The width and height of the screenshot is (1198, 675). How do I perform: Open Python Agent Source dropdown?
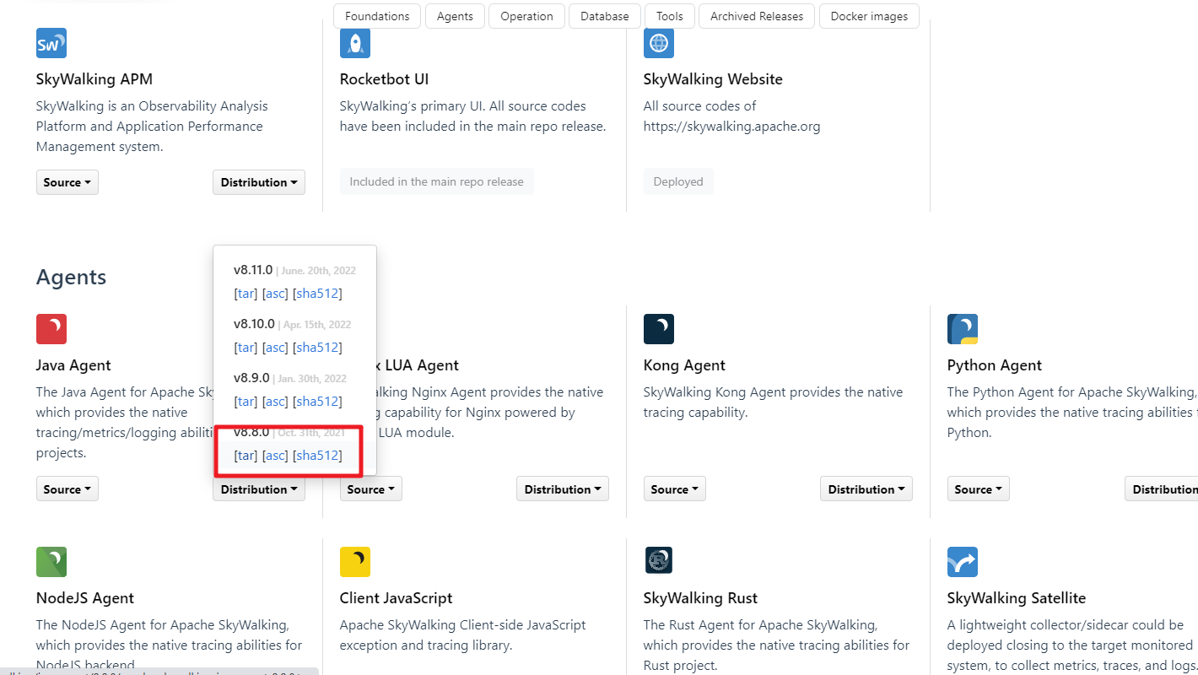tap(979, 489)
